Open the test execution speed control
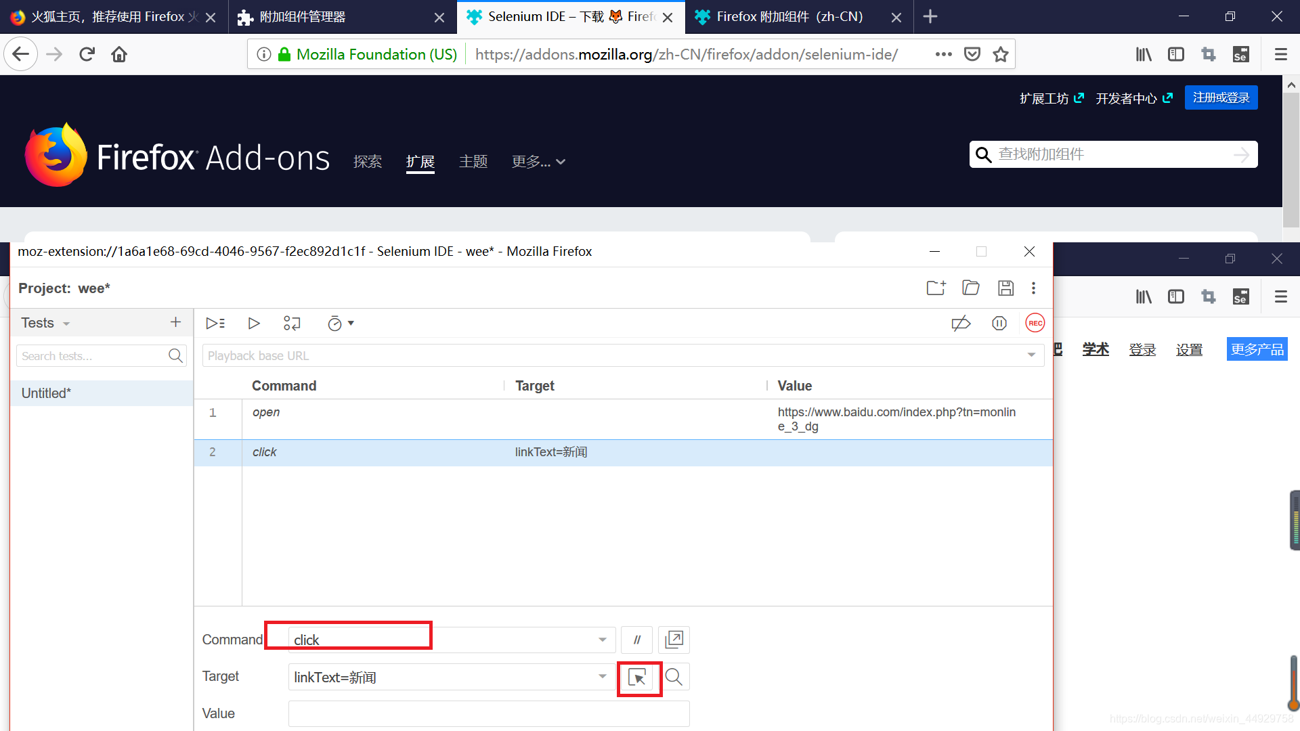Viewport: 1300px width, 731px height. [x=341, y=324]
